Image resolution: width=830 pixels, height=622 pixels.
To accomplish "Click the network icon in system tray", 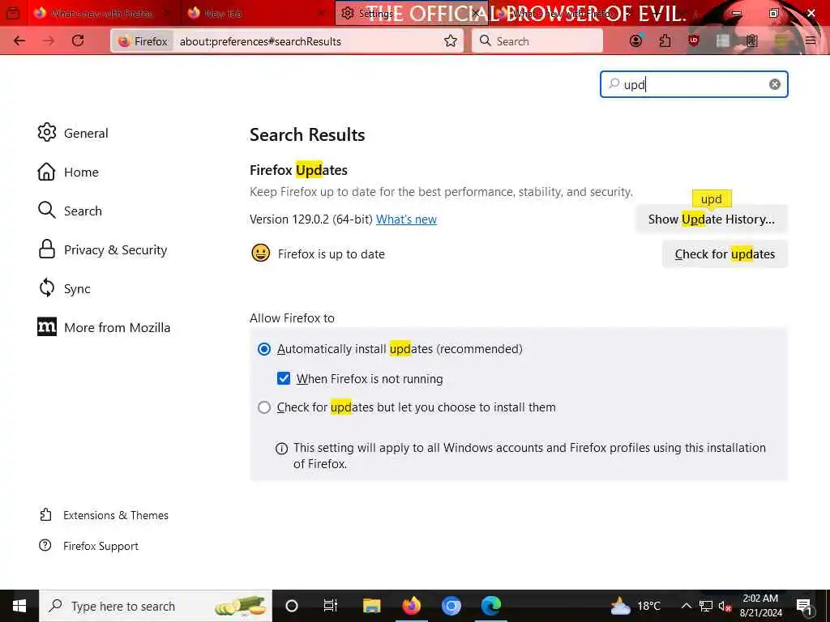I will [706, 606].
